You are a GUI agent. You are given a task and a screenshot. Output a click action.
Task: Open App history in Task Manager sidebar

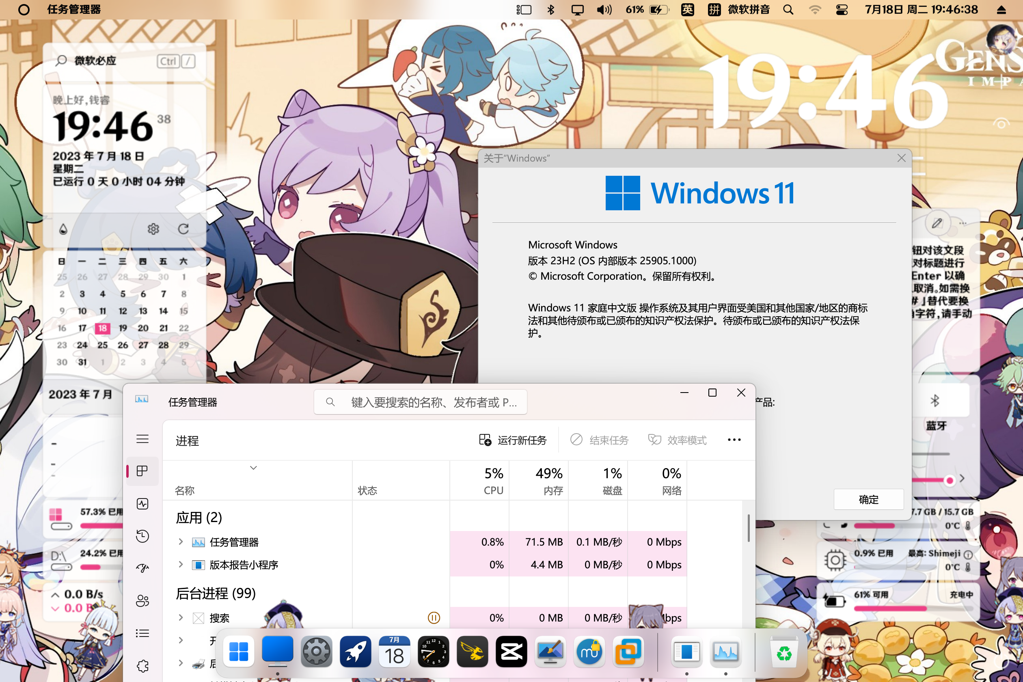pyautogui.click(x=142, y=536)
